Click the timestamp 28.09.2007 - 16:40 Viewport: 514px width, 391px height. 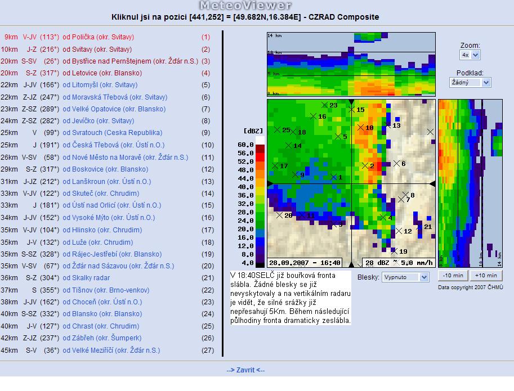pos(305,263)
